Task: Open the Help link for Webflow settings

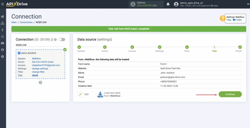Action: coord(229,20)
